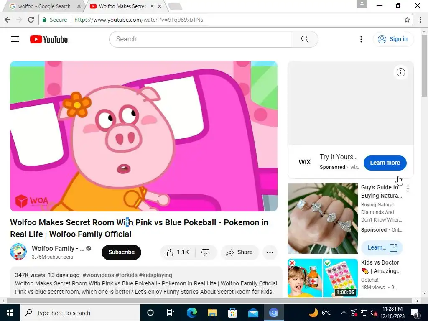Click the horizontal page scrollbar

point(209,301)
